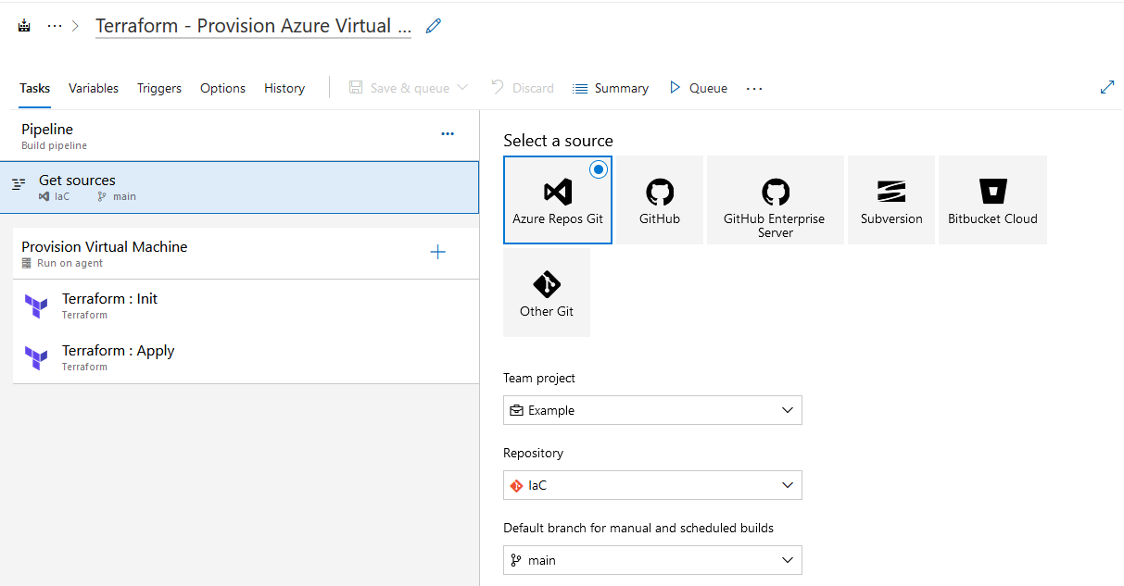Click the pipeline title Terraform - Provision Azure Virtual

253,26
